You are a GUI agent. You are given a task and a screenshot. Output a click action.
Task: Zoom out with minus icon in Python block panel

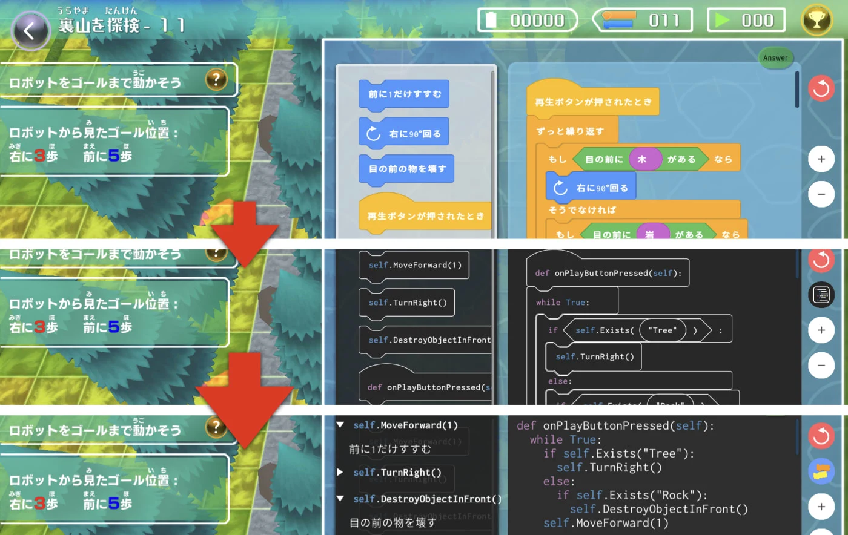click(821, 366)
